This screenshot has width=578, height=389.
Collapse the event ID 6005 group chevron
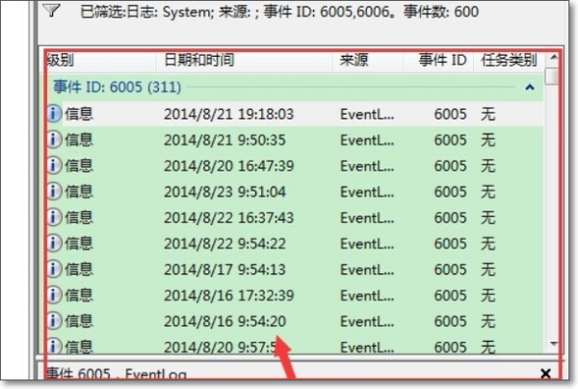(530, 88)
